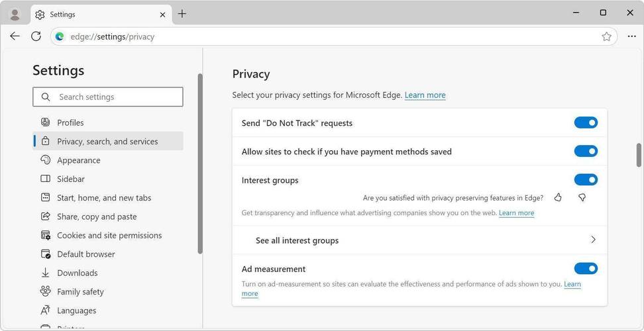Disable the payment methods check toggle
The width and height of the screenshot is (644, 331).
pyautogui.click(x=586, y=152)
